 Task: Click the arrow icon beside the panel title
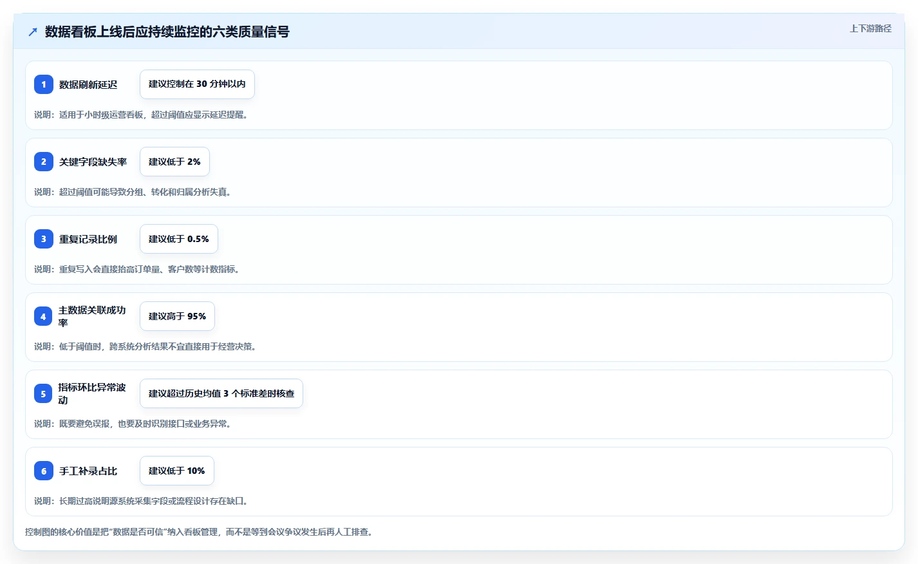pyautogui.click(x=33, y=32)
